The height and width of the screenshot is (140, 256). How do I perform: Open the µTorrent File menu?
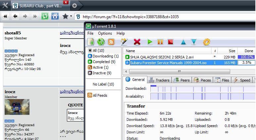90,33
